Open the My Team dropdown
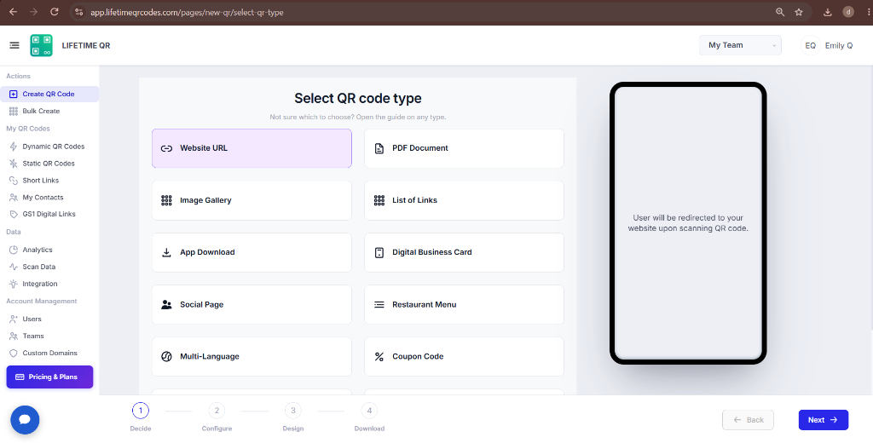This screenshot has width=873, height=443. 740,46
